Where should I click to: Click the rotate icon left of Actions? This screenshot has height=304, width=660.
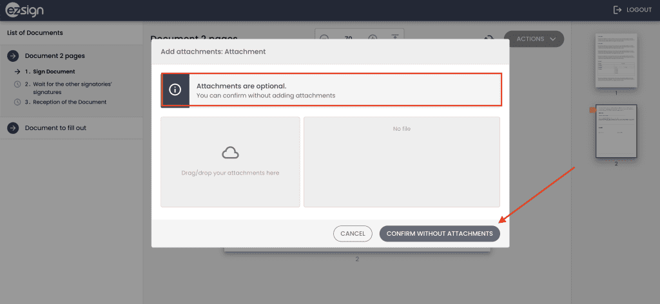coord(489,39)
